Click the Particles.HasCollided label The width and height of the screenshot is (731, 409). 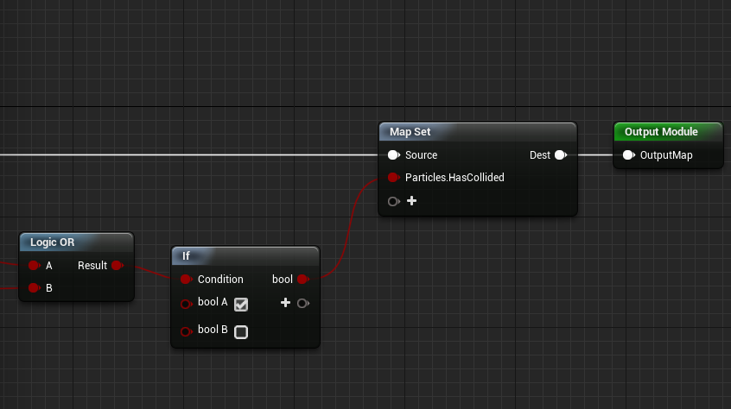454,177
